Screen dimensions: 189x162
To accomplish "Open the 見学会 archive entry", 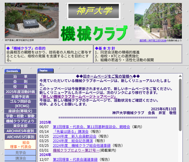I will (20, 152).
